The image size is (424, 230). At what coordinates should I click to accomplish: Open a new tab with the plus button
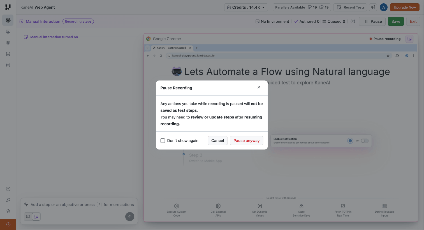coord(197,48)
